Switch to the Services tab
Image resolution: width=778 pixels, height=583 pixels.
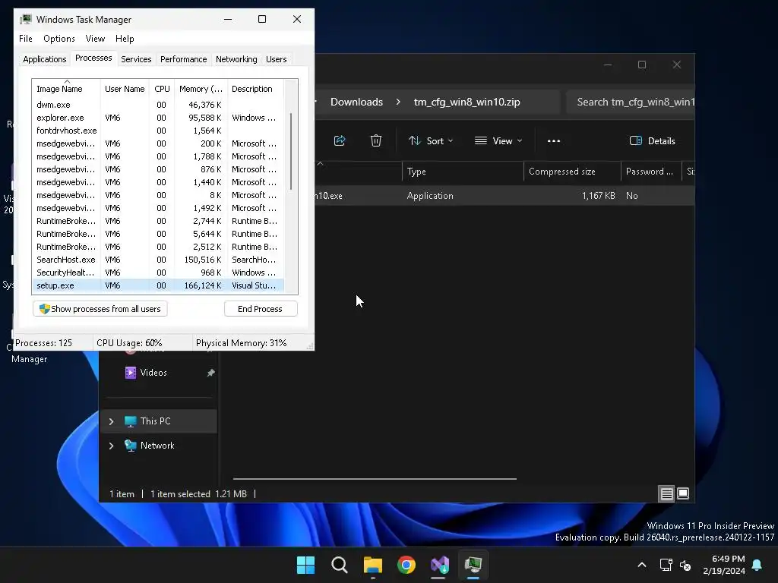pos(136,59)
